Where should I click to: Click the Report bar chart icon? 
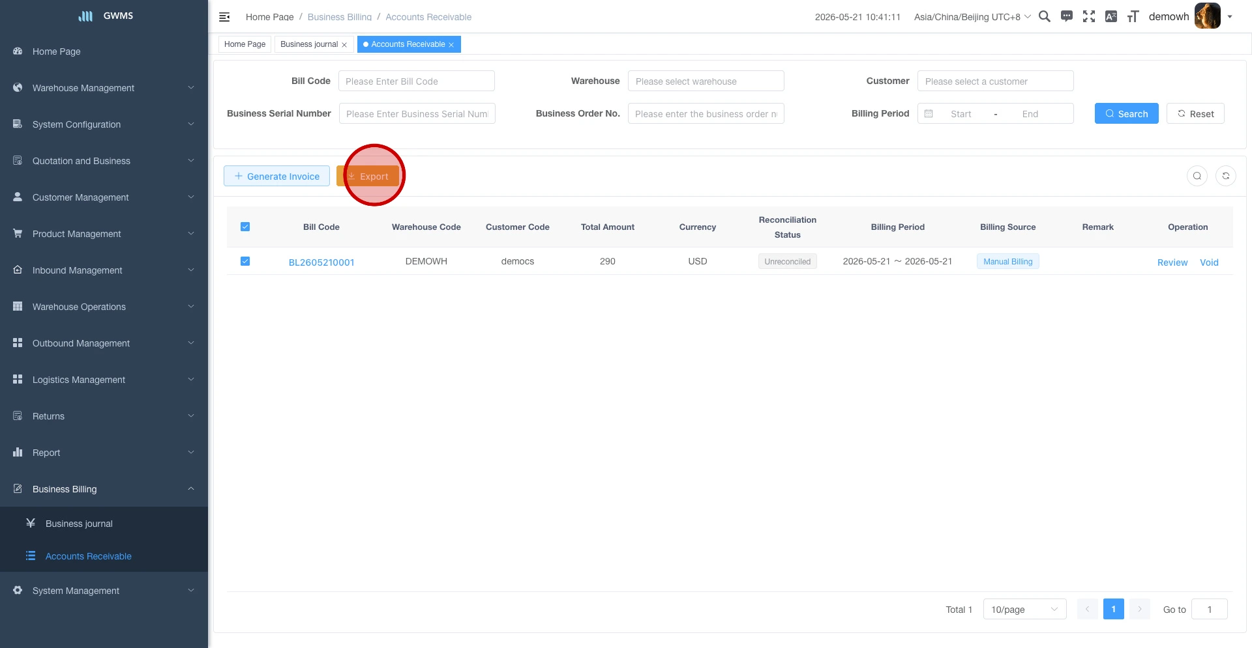point(18,452)
